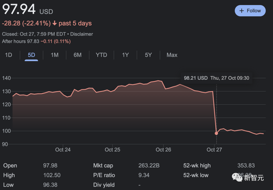The image size is (273, 190).
Task: Click the P/E ratio label
Action: pos(104,175)
